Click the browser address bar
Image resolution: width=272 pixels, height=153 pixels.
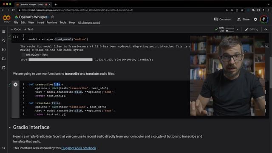coord(122,10)
